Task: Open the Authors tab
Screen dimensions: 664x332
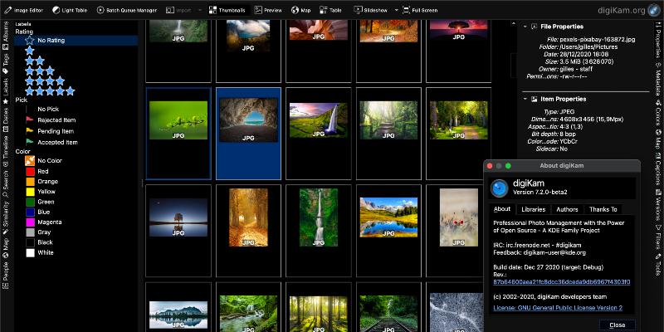Action: [567, 209]
